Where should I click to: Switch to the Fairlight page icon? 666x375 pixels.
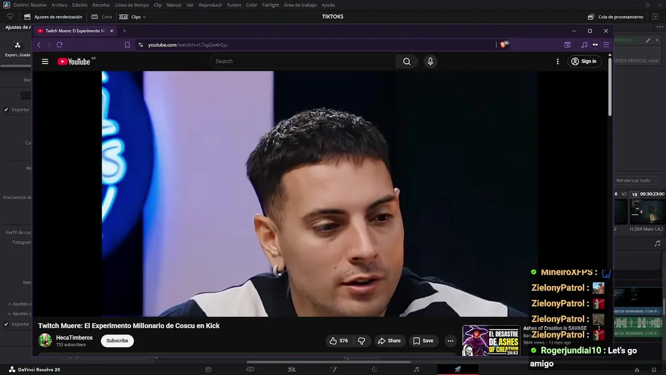(x=416, y=369)
